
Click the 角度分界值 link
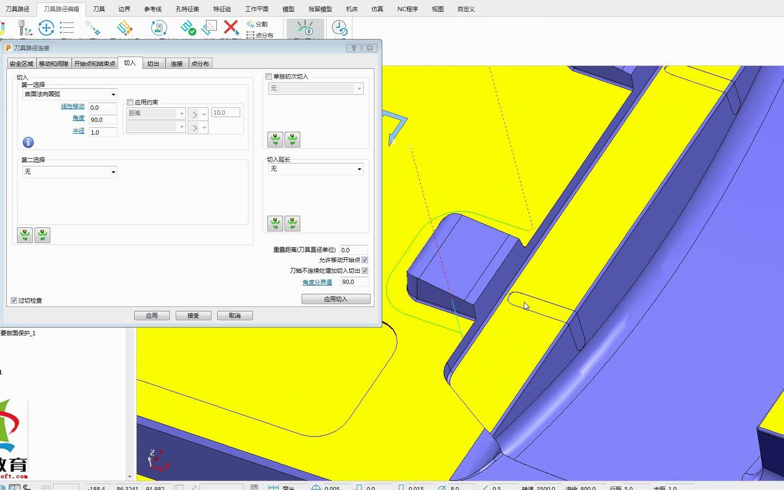pos(317,283)
